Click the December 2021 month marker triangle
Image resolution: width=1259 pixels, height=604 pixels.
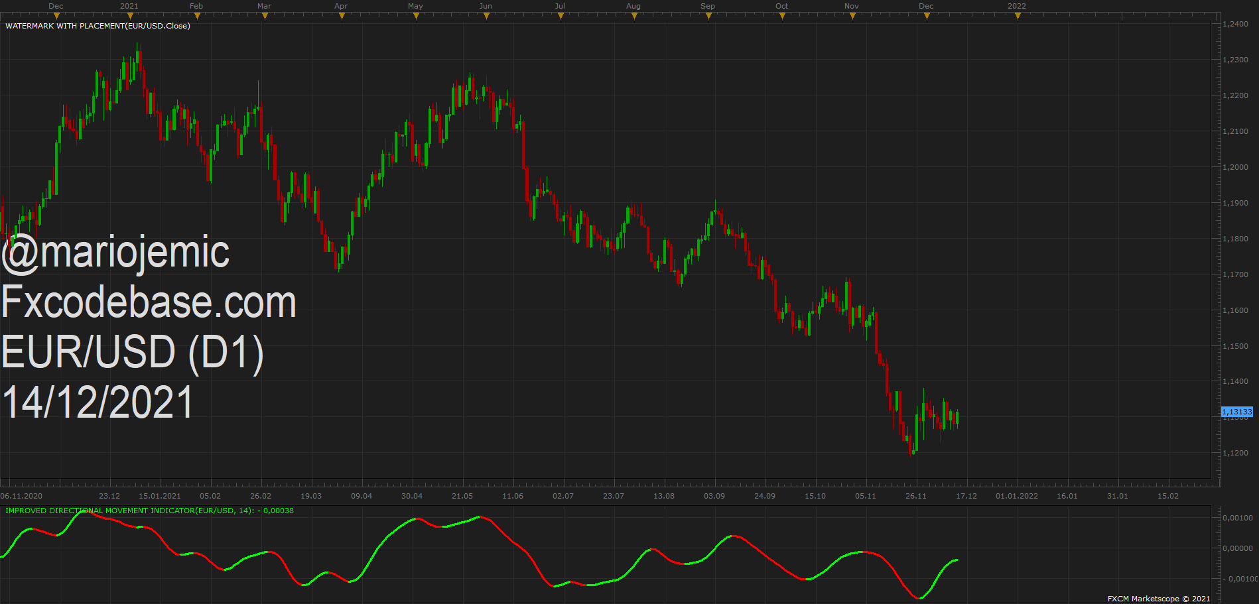[927, 16]
